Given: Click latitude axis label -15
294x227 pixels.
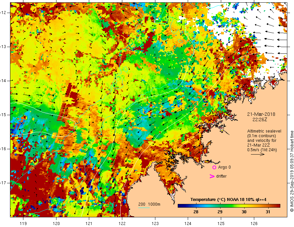Looking at the screenshot, I should 4,115.
